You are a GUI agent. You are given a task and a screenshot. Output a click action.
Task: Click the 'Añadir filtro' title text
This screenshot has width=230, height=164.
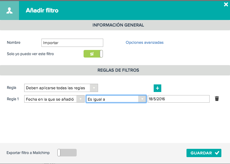tap(42, 10)
